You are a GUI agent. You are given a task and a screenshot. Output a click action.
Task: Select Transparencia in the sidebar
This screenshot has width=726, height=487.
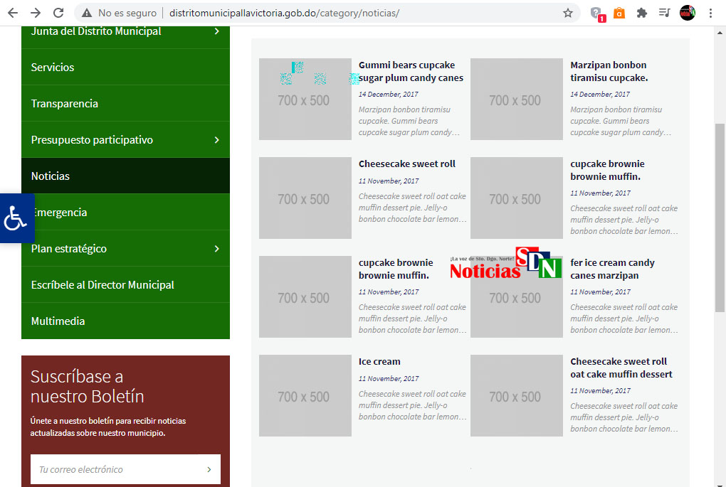pos(65,104)
